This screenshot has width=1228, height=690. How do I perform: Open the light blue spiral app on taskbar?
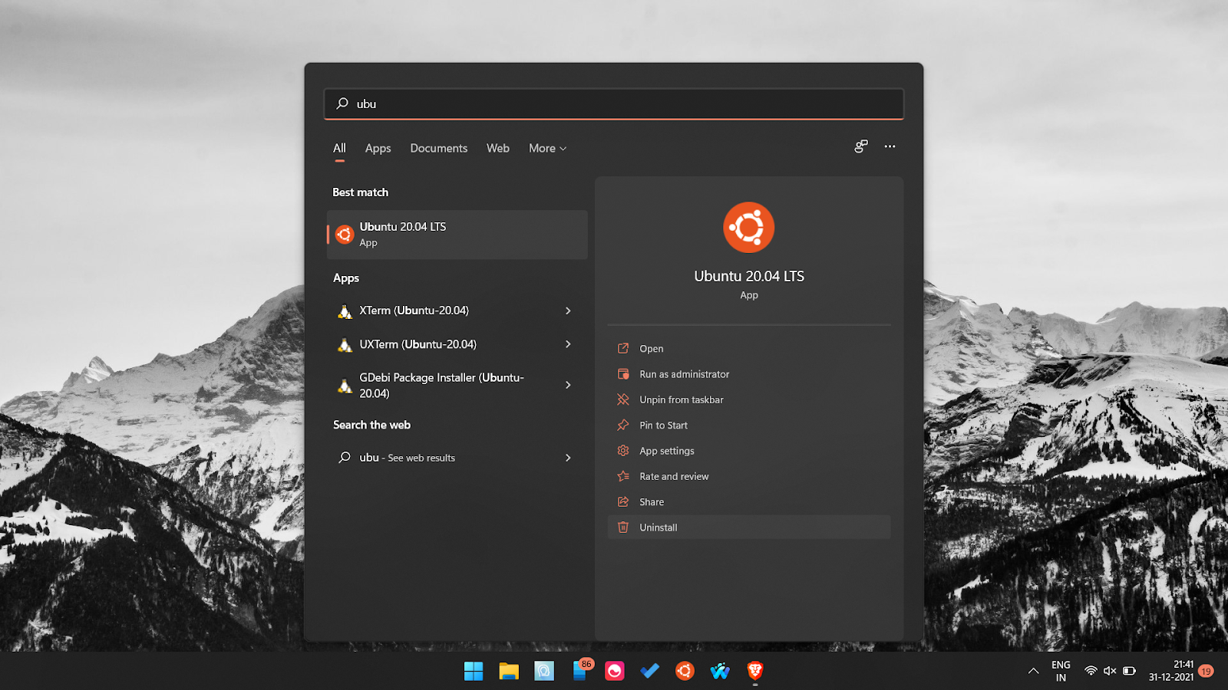[x=544, y=671]
